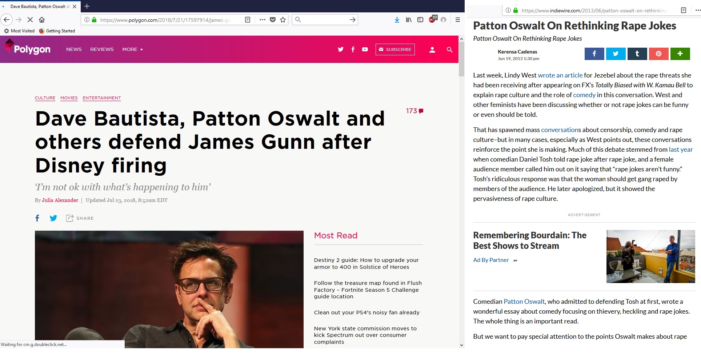Open the Firefox hamburger menu
The height and width of the screenshot is (358, 701).
pos(457,20)
